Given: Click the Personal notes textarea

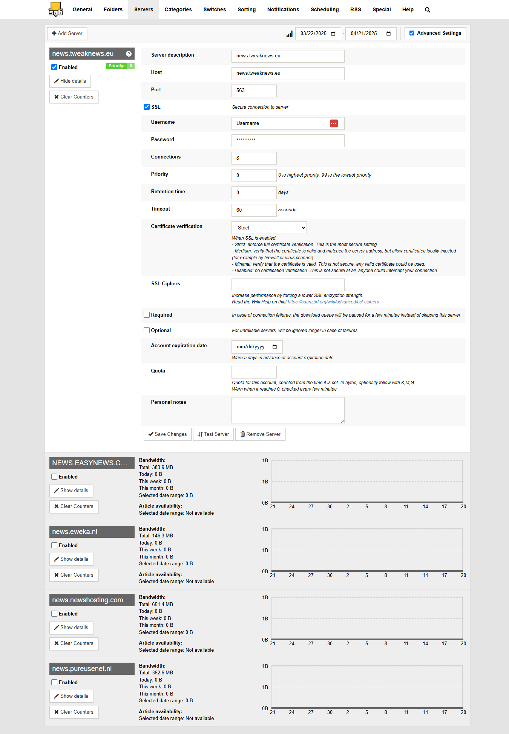Looking at the screenshot, I should (x=288, y=410).
